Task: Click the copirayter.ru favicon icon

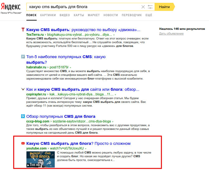Action: point(23,89)
